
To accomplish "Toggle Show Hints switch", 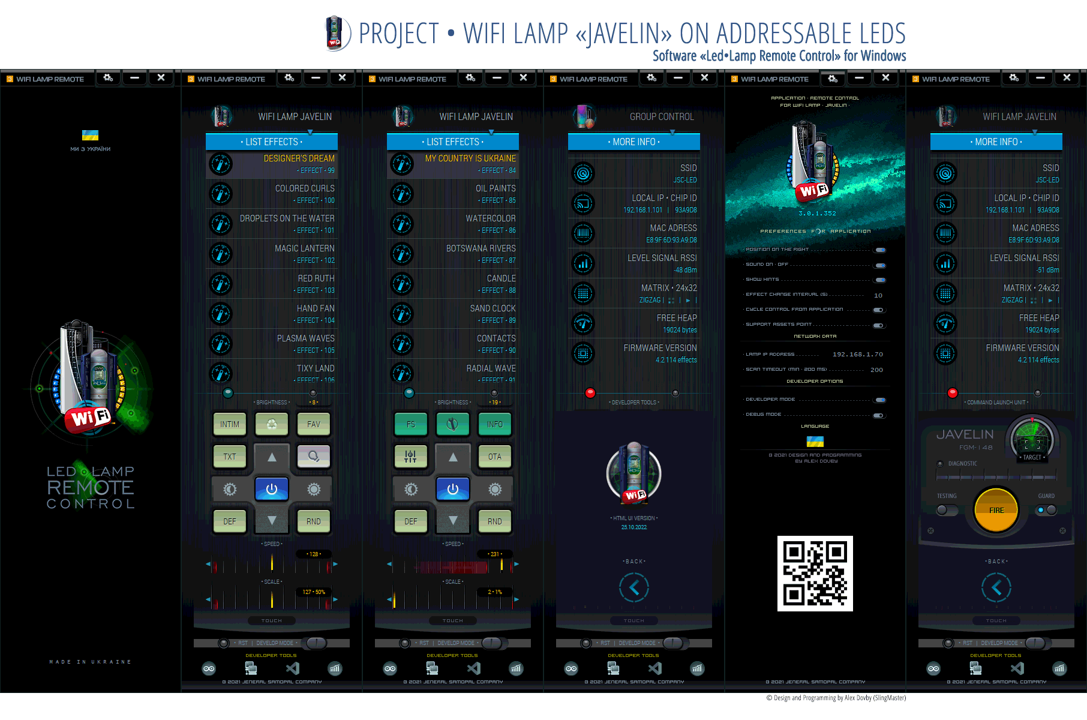I will point(880,280).
